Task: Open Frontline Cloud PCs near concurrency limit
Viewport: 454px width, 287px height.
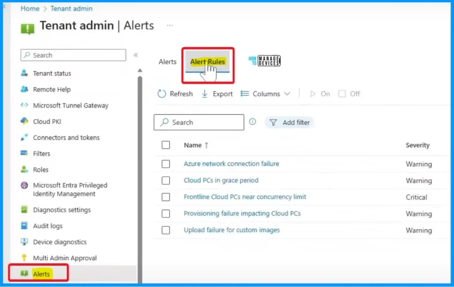Action: pos(245,197)
